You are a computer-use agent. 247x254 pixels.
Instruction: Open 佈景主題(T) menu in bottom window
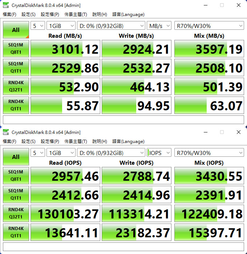pos(76,142)
